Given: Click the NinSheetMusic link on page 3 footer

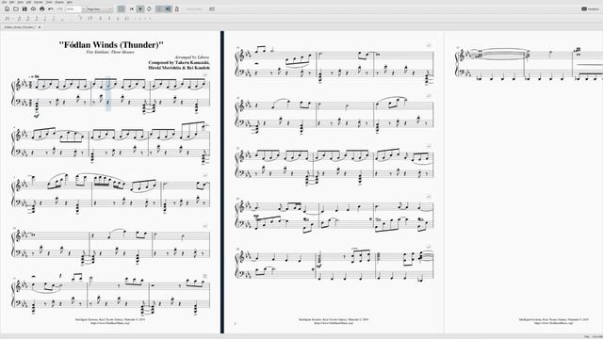Looking at the screenshot, I should pyautogui.click(x=553, y=323).
